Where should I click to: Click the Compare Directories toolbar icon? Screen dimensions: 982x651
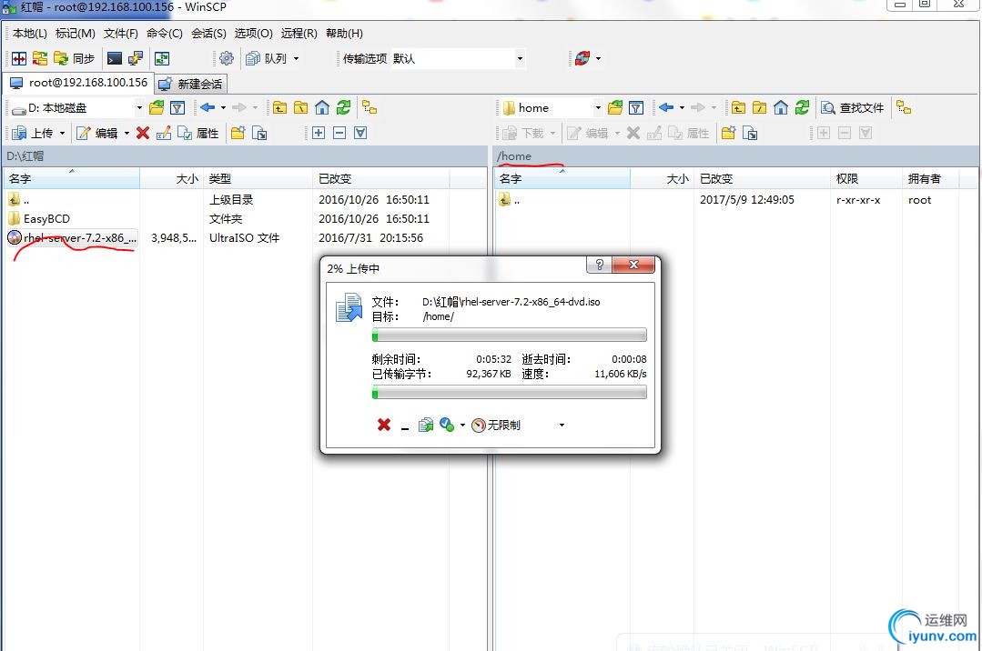[19, 59]
